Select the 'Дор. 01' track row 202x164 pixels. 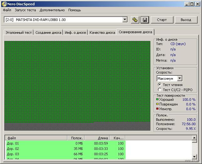click(66, 143)
